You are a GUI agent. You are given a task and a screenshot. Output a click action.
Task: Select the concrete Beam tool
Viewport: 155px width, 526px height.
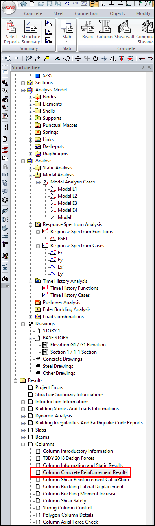(x=87, y=30)
